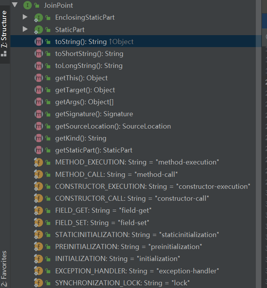This screenshot has height=288, width=267.
Task: Click the method icon beside toShortString()
Action: (x=39, y=54)
